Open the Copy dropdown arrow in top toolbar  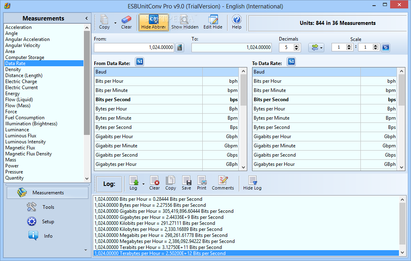point(115,23)
